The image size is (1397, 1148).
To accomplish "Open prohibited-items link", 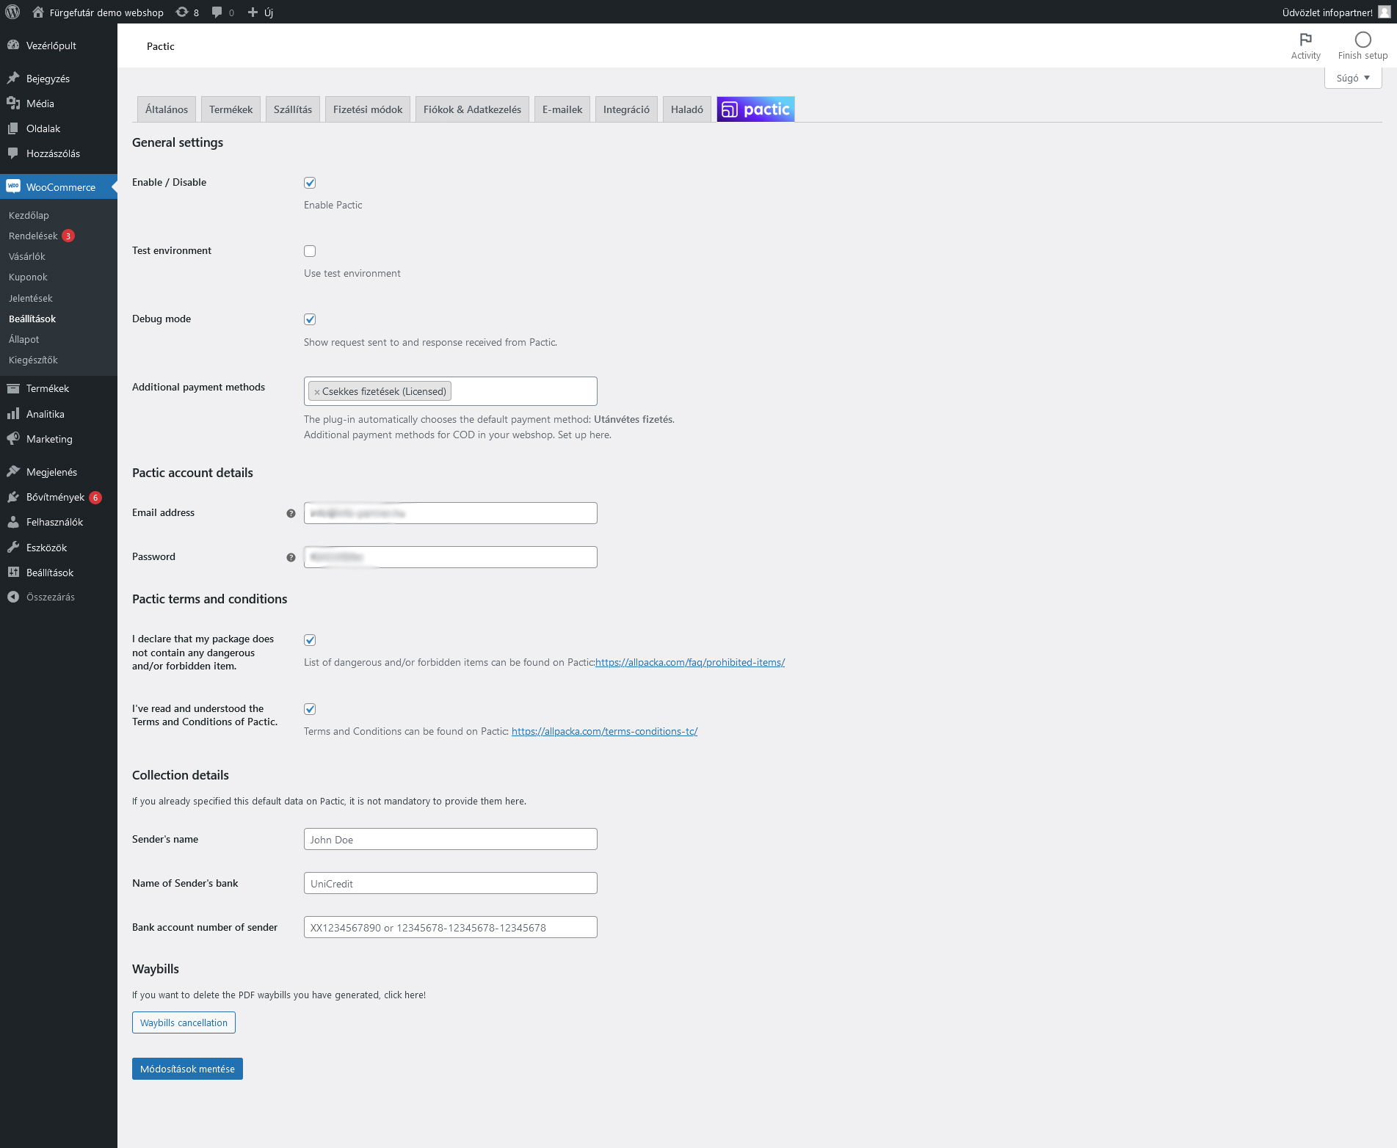I will coord(690,662).
